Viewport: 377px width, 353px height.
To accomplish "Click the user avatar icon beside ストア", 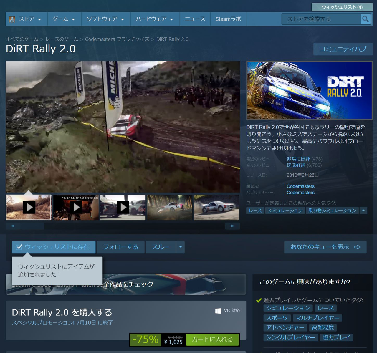I will point(12,19).
